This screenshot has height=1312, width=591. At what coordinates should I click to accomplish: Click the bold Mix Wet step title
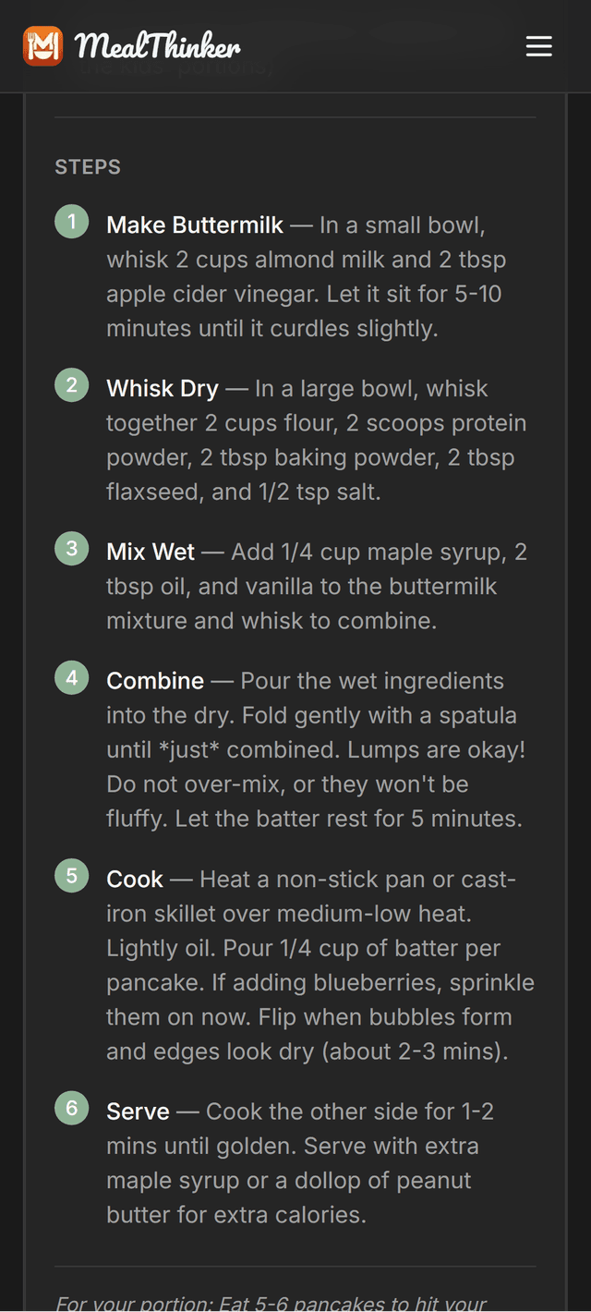[150, 552]
